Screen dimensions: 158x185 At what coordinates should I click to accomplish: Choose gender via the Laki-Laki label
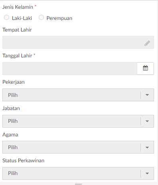click(22, 18)
